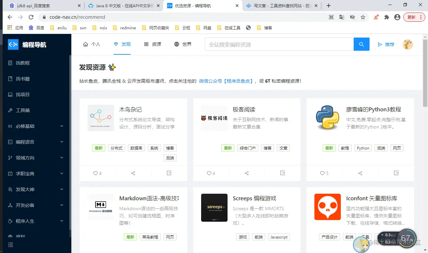Expand the 编程语言 sidebar menu

click(36, 142)
